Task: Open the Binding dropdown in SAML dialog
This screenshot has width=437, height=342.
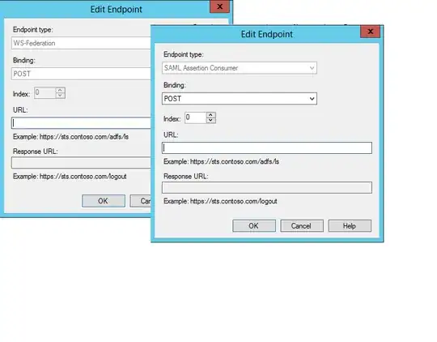Action: [x=240, y=99]
